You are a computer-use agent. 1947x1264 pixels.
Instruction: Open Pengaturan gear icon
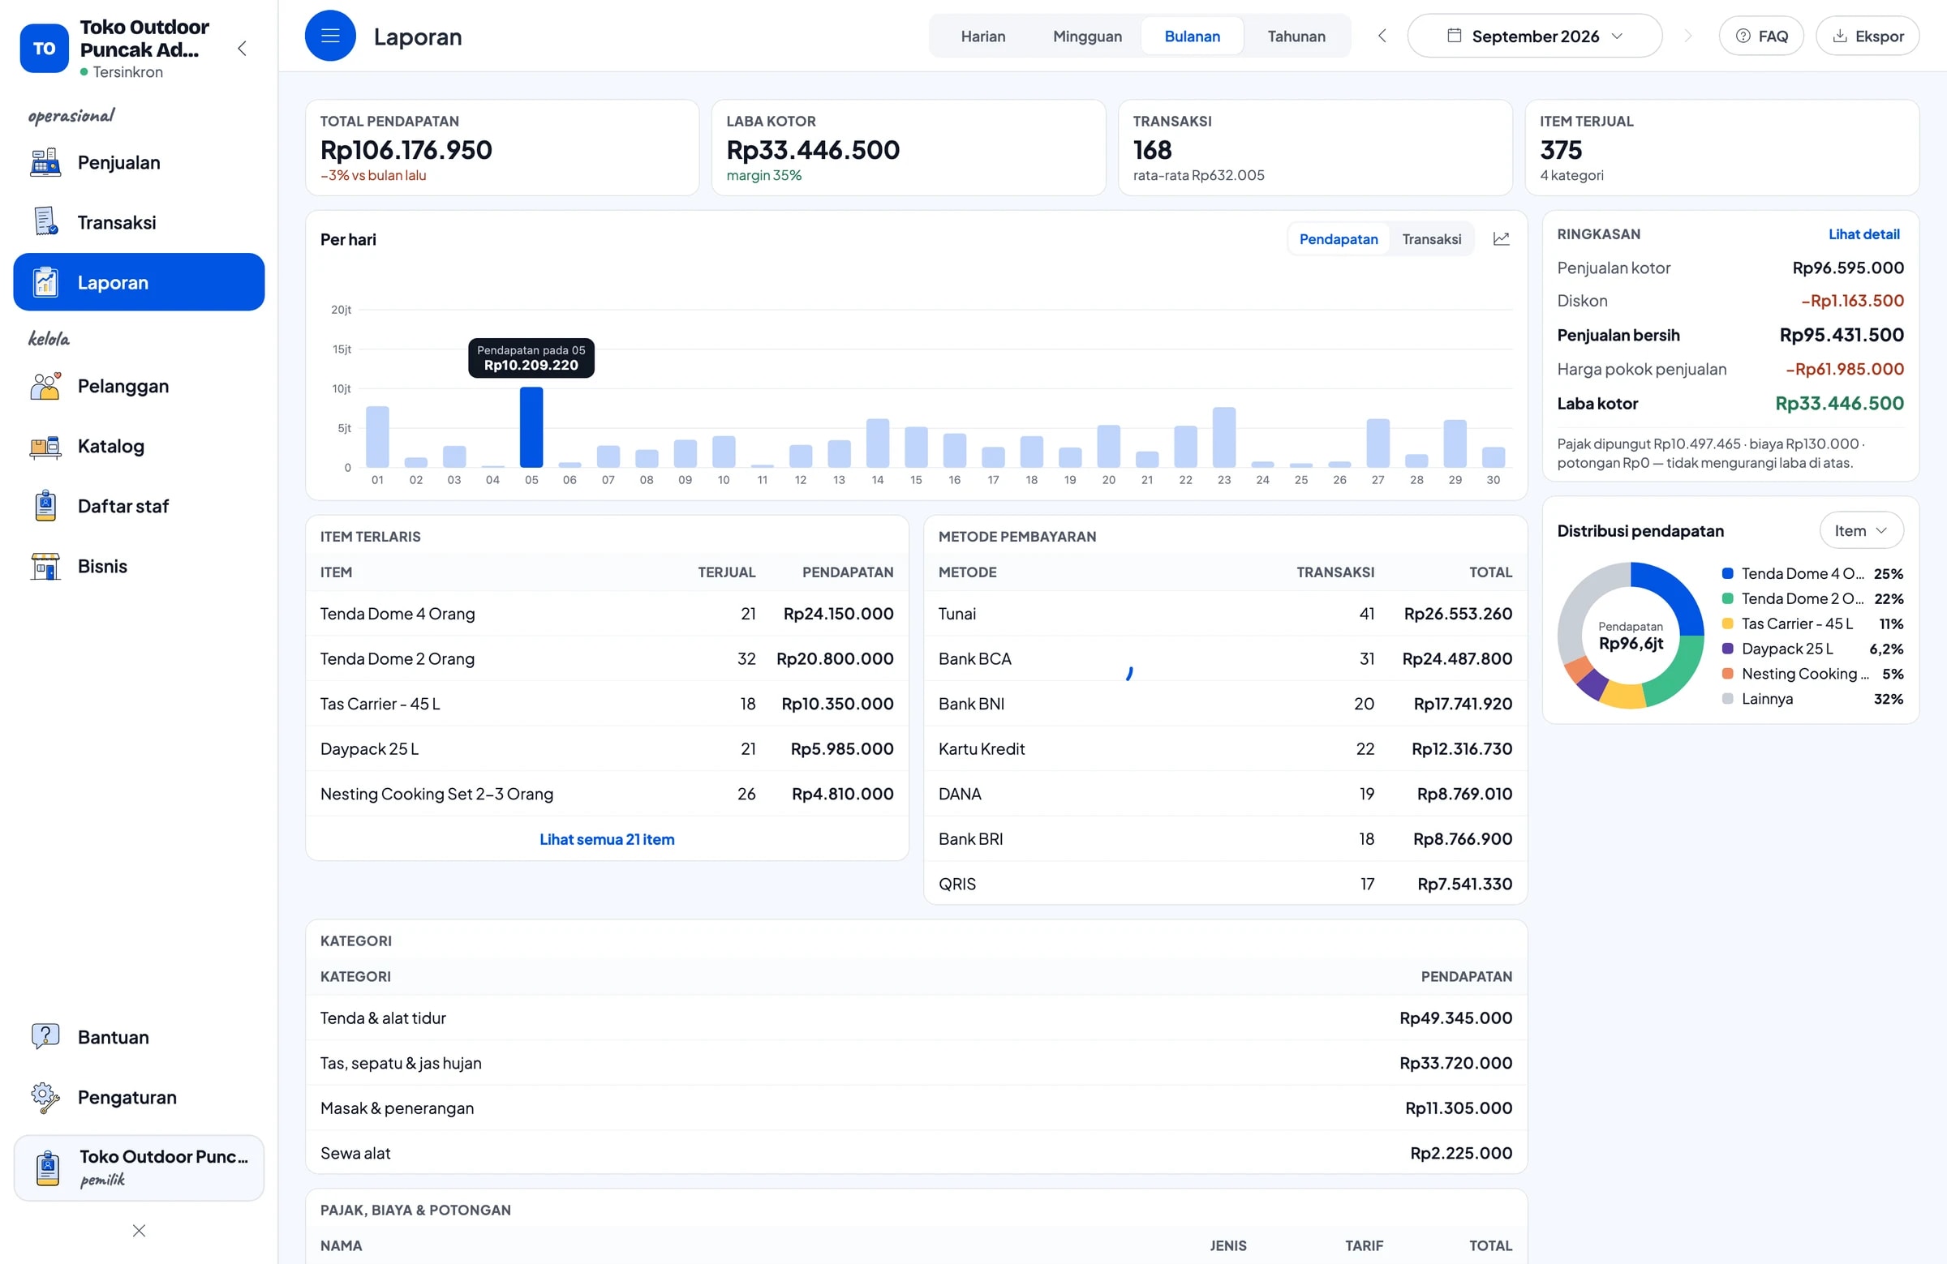click(x=45, y=1097)
